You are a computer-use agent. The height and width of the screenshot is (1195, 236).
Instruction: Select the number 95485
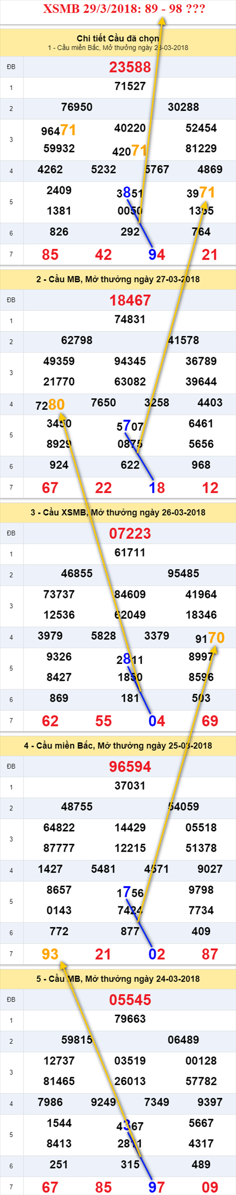tap(183, 573)
